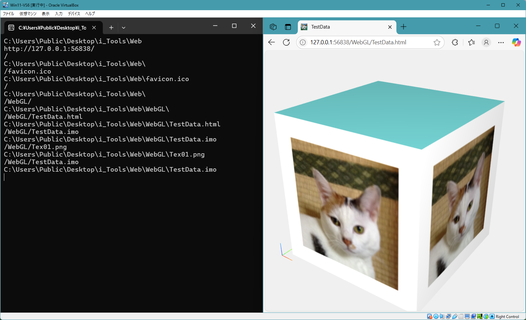This screenshot has height=320, width=526.
Task: Click VirtualBox shared folders indicator
Action: coord(461,316)
